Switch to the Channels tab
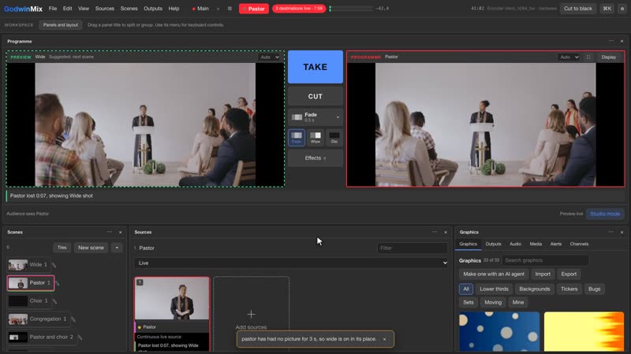 click(x=579, y=244)
